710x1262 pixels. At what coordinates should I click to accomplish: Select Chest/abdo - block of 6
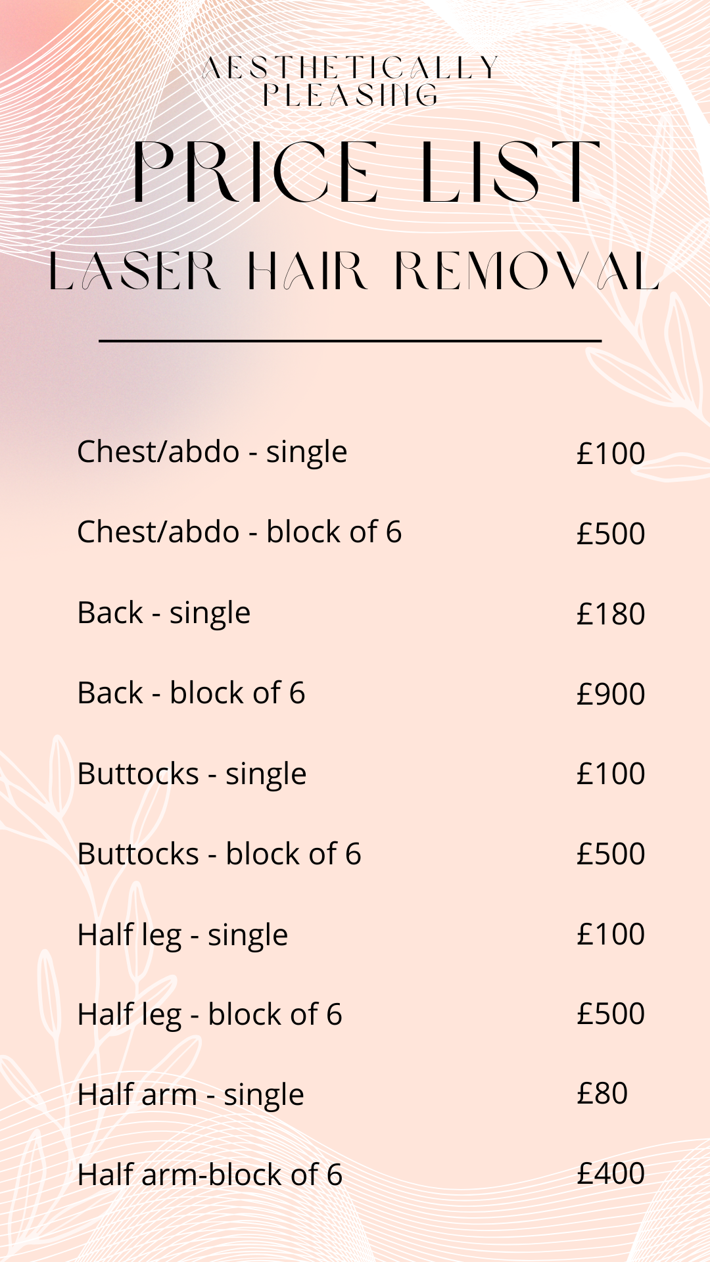(x=239, y=532)
